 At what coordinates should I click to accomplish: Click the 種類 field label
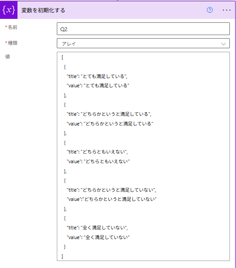11,43
